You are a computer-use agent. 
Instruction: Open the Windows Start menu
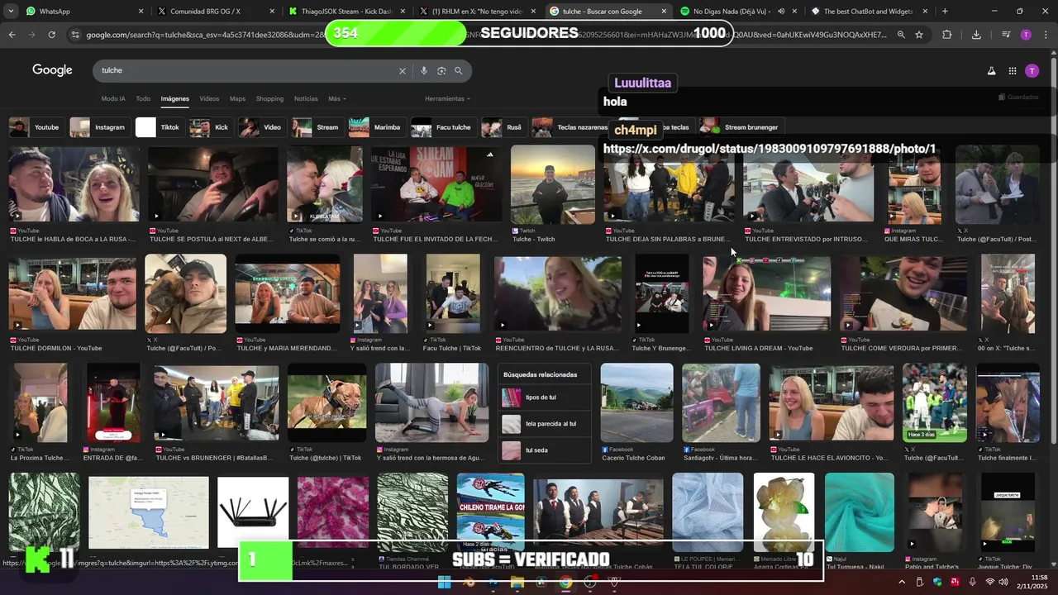tap(444, 583)
